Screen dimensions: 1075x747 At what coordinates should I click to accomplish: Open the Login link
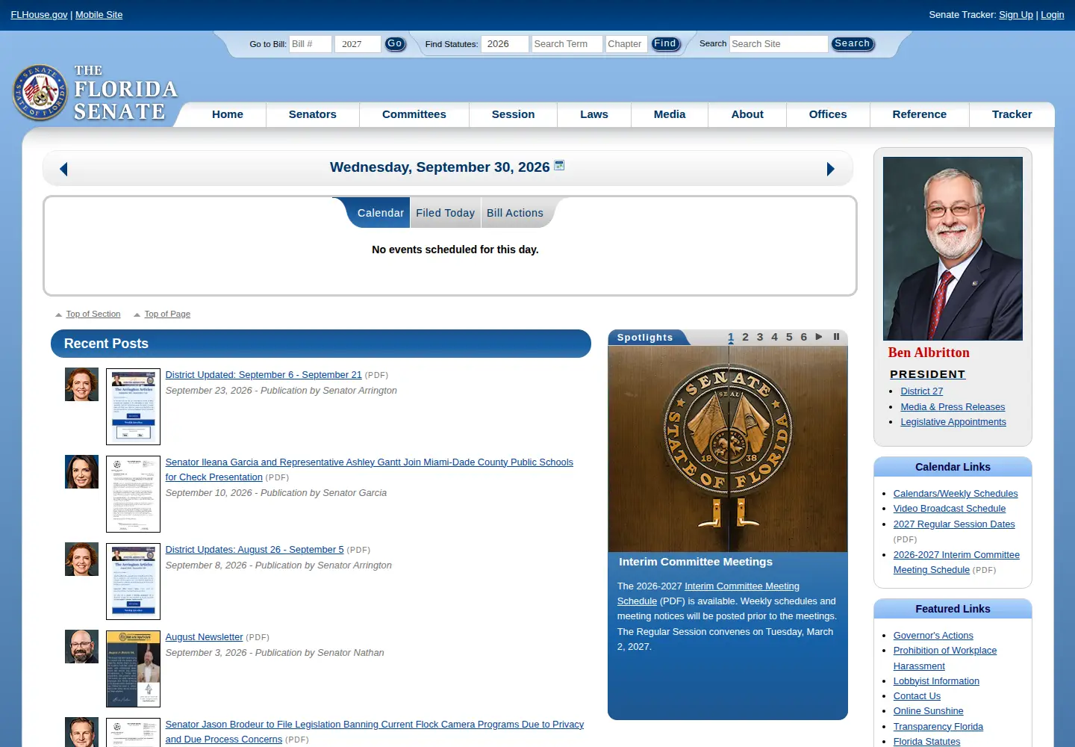(x=1053, y=15)
